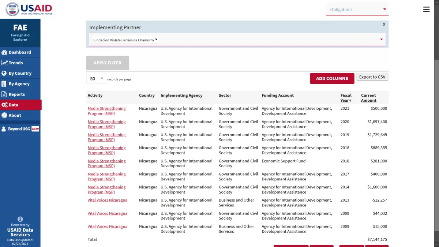
Task: Click the $7,144,175 total amount
Action: pos(377,240)
